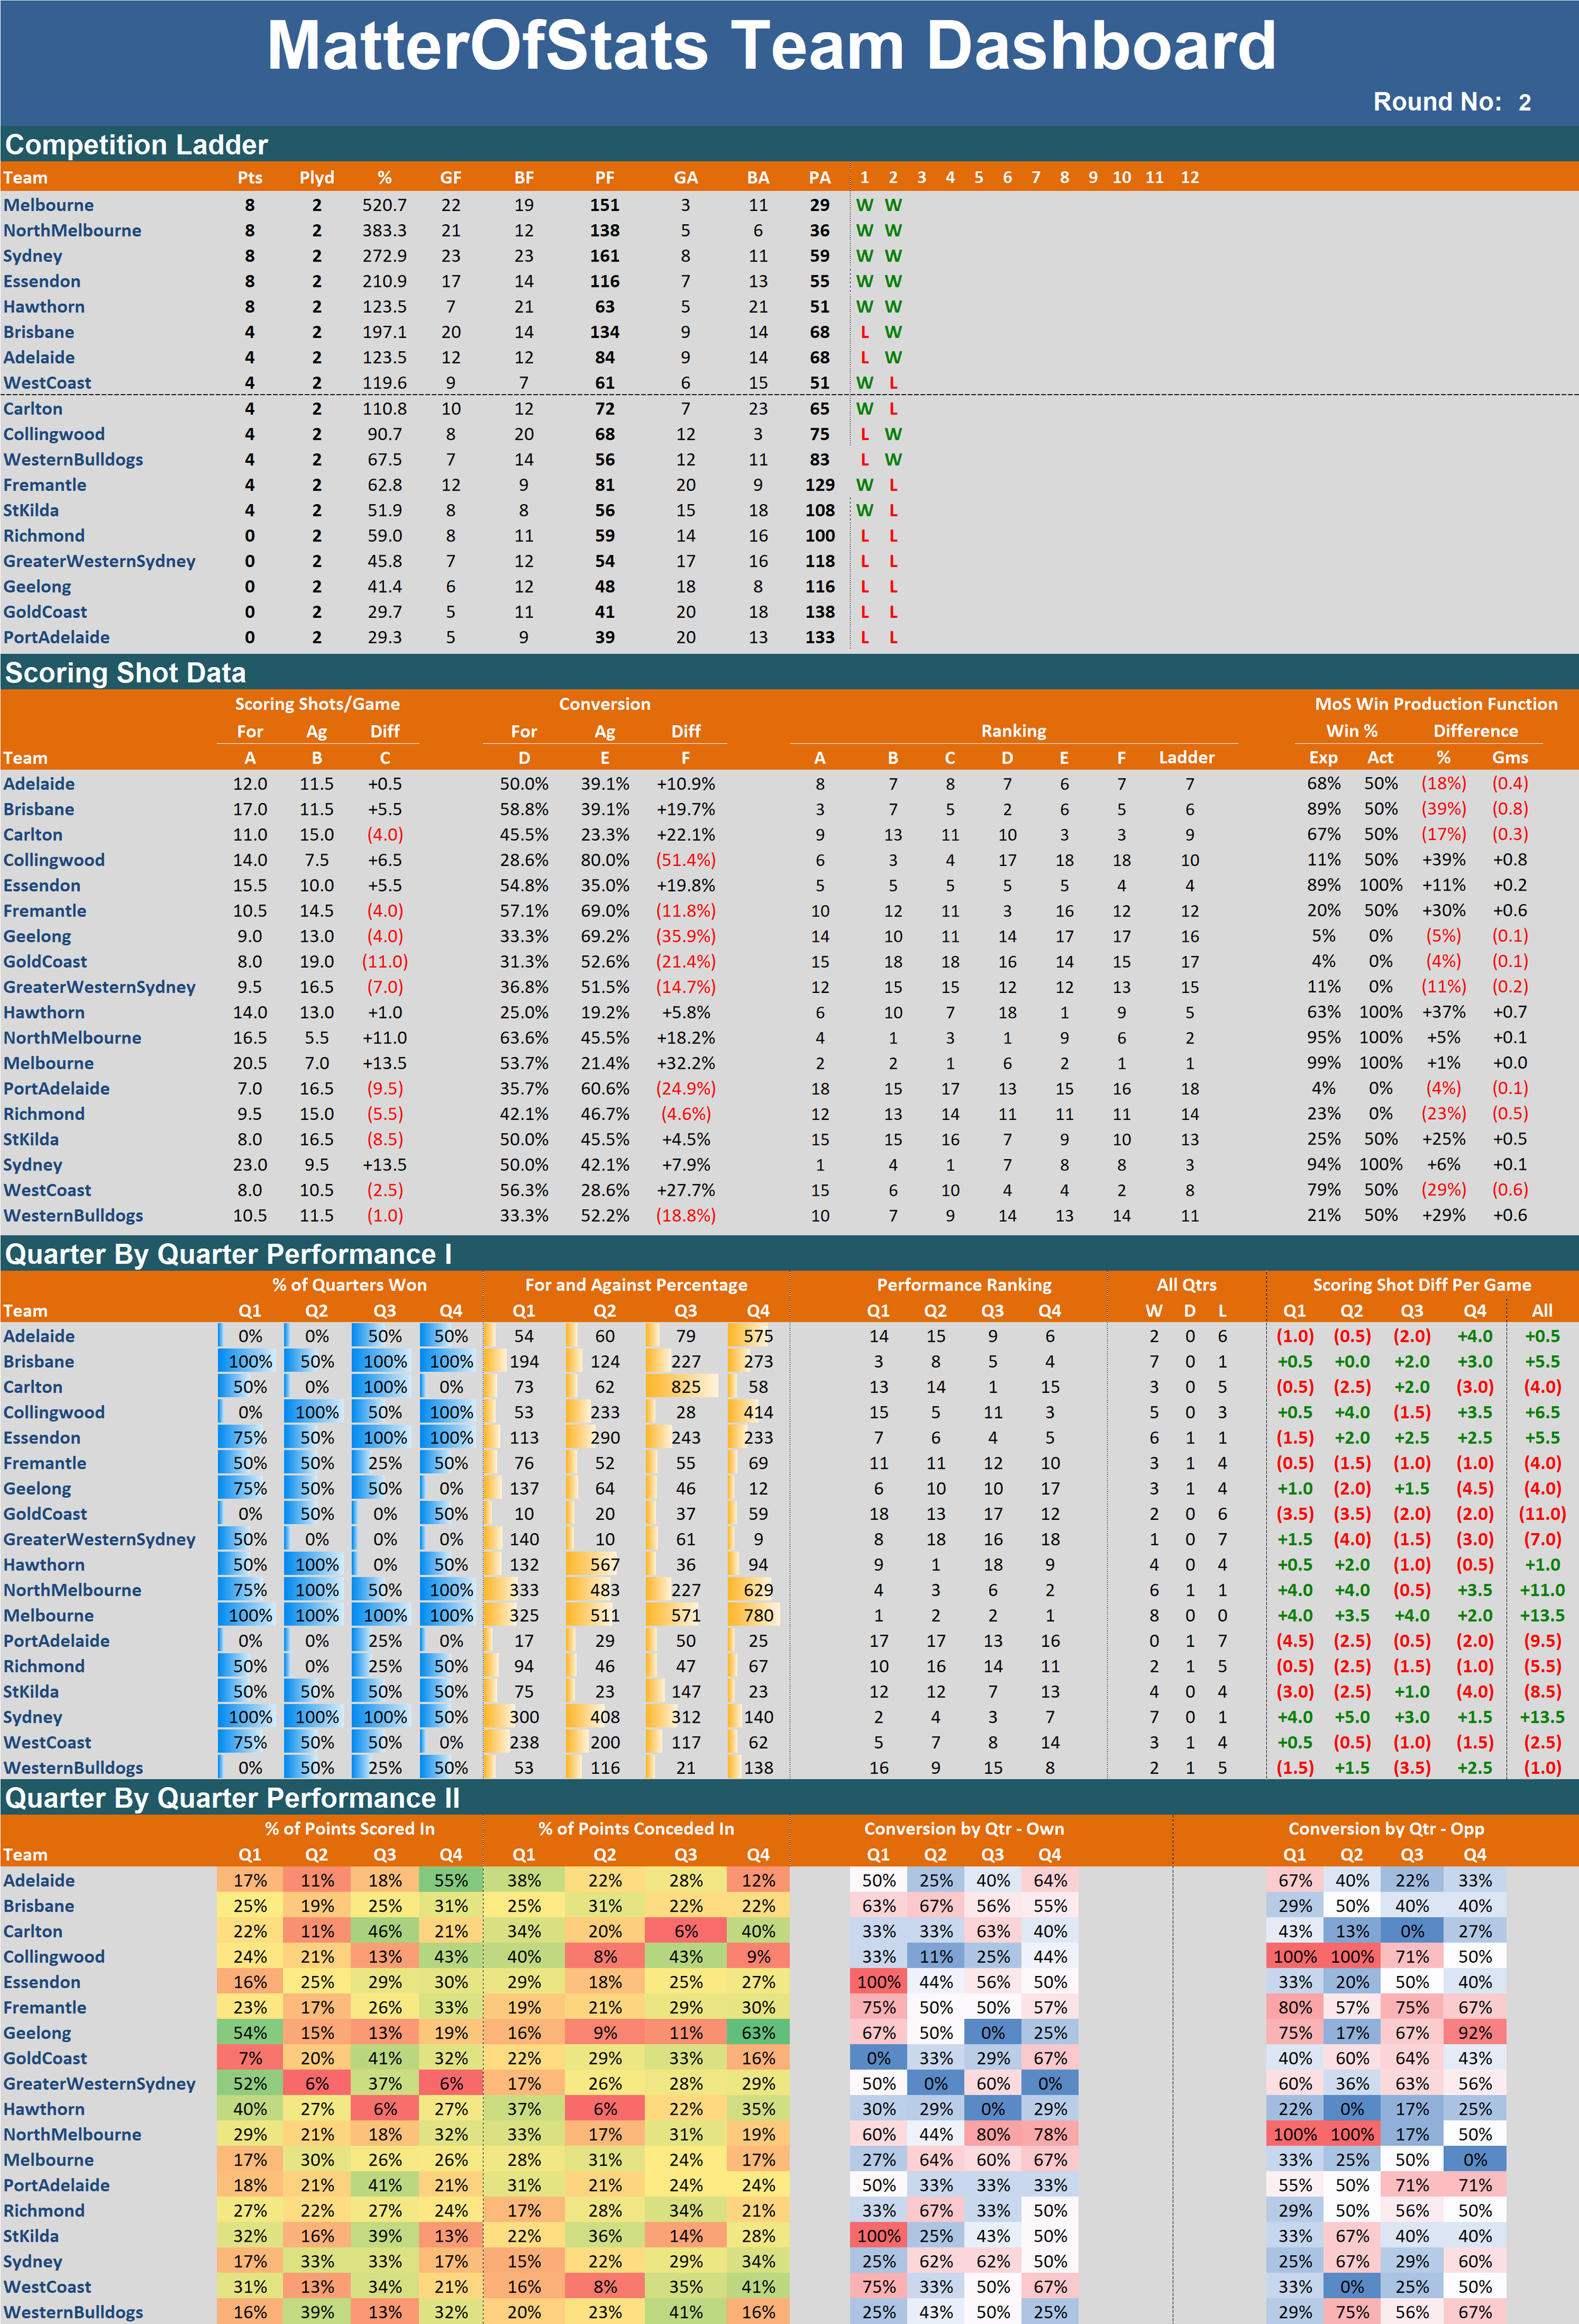Select WesternBulldogs in Quarter By Quarter Performance II
The image size is (1579, 2324).
tap(73, 2312)
